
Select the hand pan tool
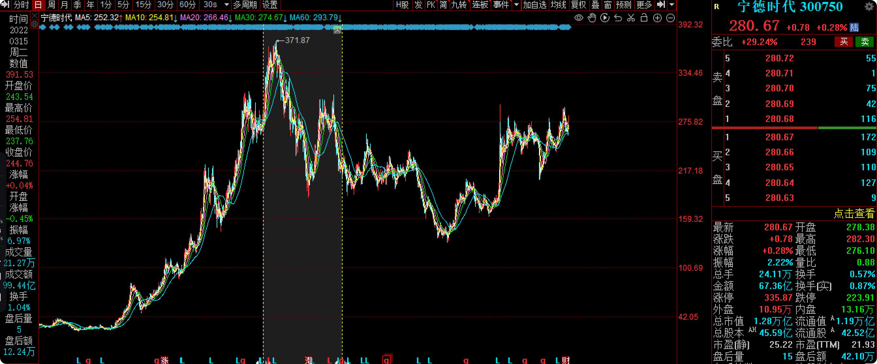coord(592,18)
